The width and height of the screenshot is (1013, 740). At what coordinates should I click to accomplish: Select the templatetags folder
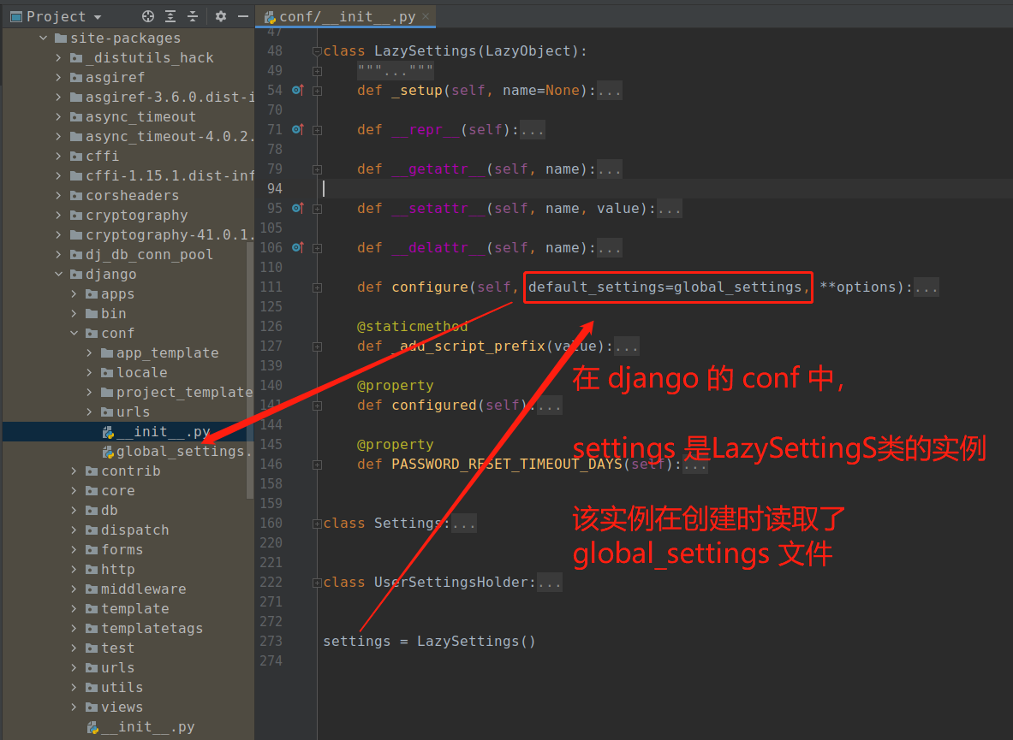click(x=145, y=629)
